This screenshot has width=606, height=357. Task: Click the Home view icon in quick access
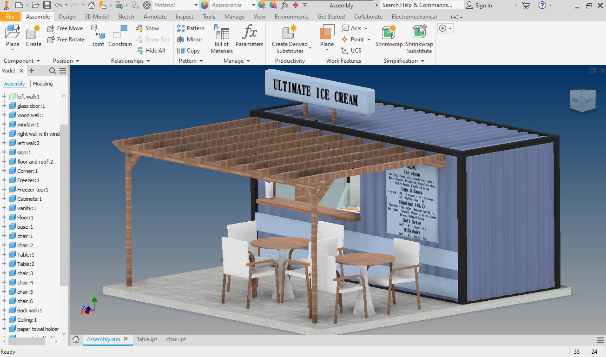[x=92, y=5]
